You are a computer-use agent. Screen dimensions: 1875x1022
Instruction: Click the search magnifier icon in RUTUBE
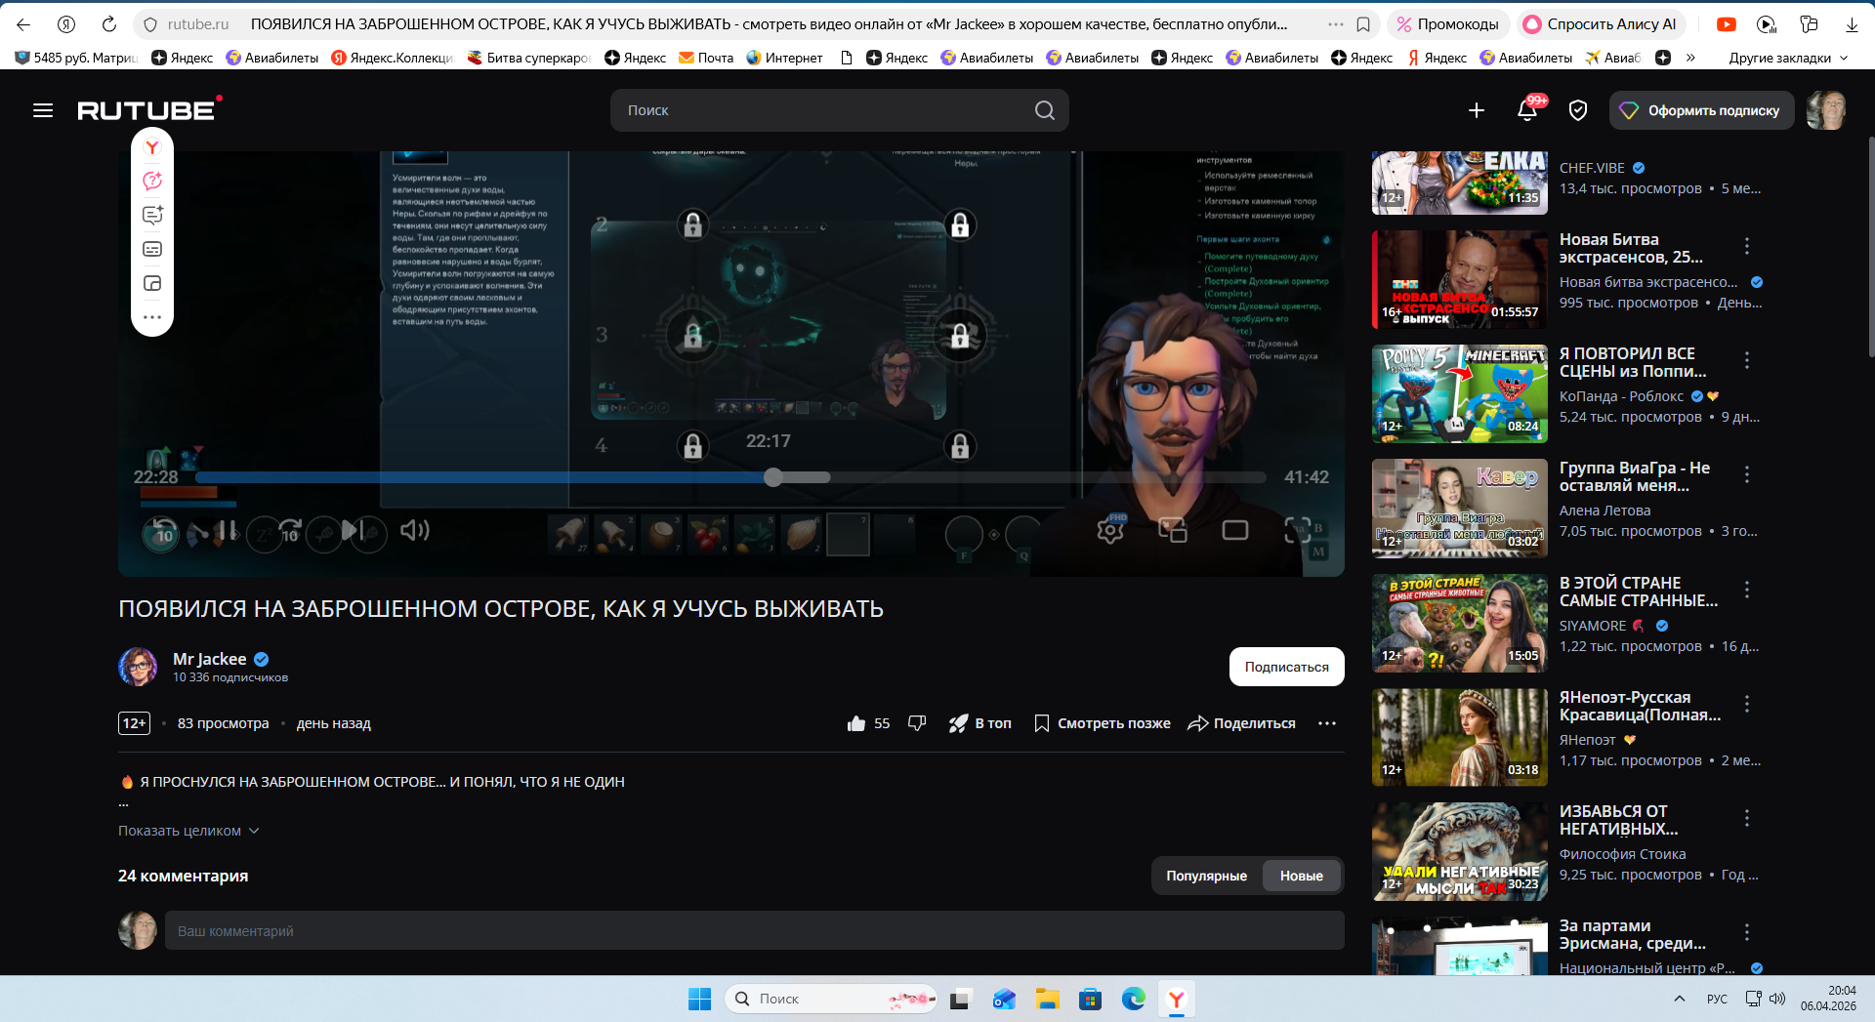(1044, 110)
